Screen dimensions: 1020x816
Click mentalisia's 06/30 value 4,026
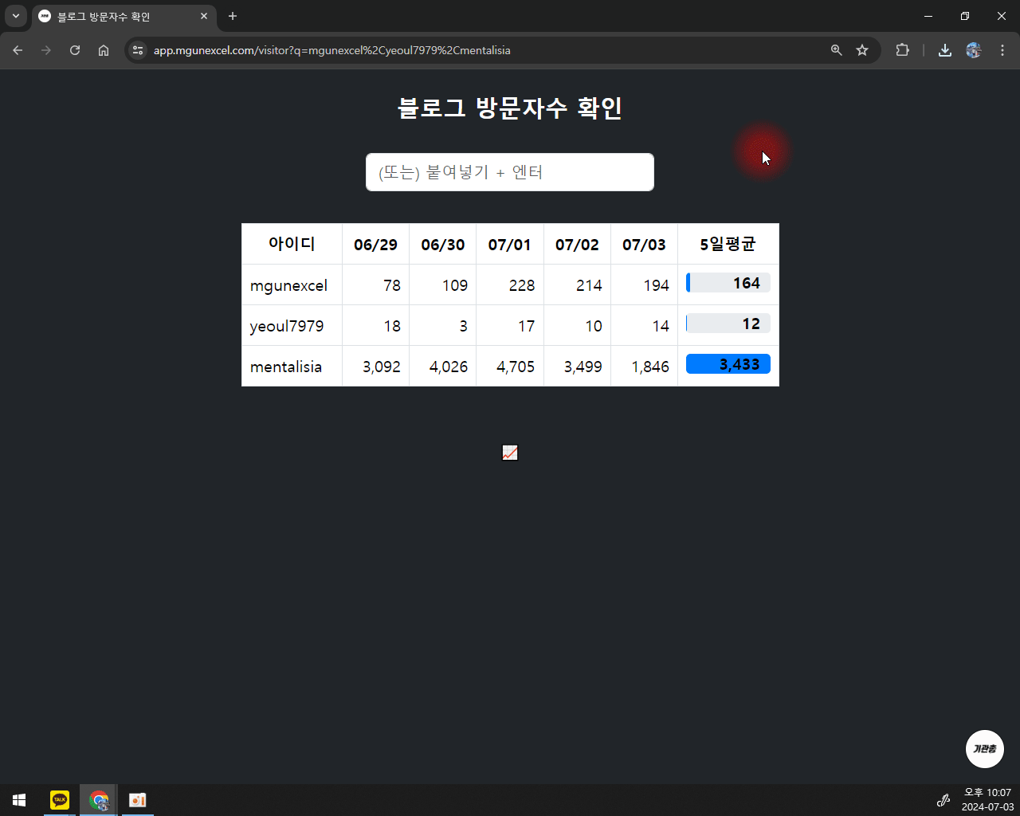click(x=449, y=367)
